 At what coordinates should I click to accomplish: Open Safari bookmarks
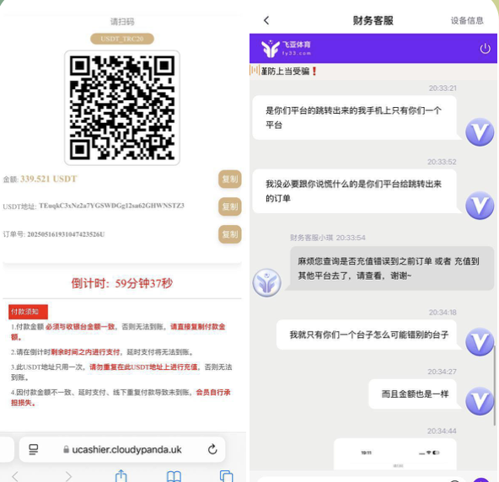coord(174,476)
